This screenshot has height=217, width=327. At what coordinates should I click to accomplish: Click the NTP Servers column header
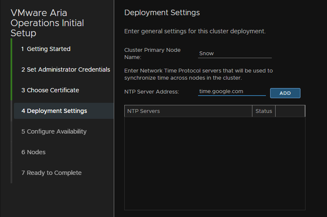pyautogui.click(x=188, y=111)
